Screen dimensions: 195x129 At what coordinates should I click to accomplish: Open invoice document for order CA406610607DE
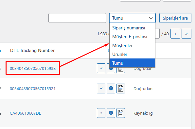[121, 113]
